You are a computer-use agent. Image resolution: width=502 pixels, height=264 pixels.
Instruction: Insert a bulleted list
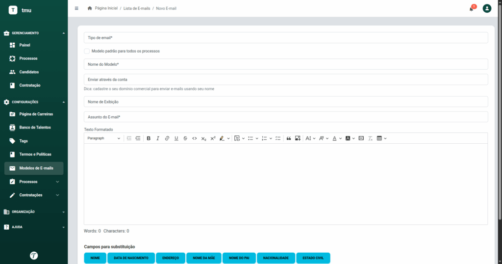point(251,138)
